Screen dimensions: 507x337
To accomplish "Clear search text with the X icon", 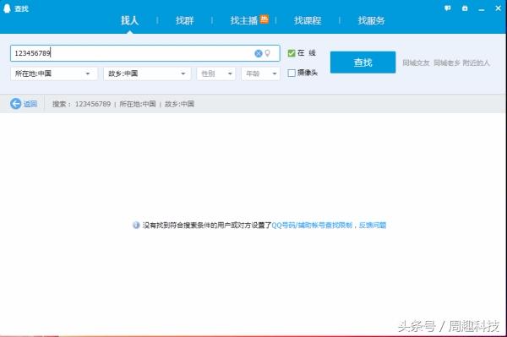I will click(x=258, y=53).
